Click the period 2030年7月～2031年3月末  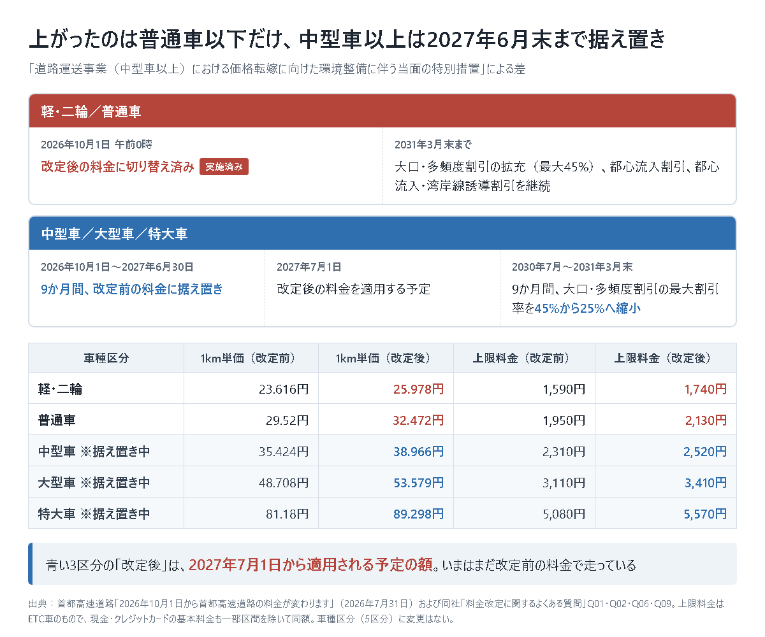point(572,267)
